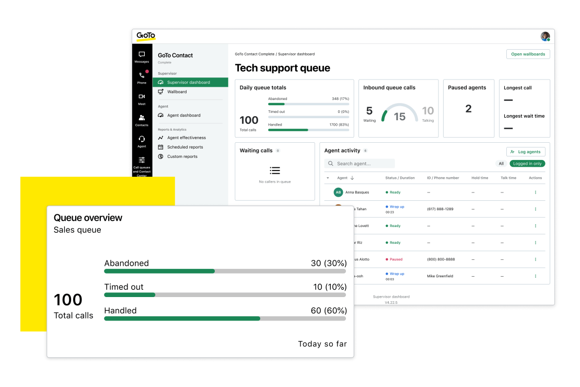Click the Open wallboards button

[x=528, y=54]
